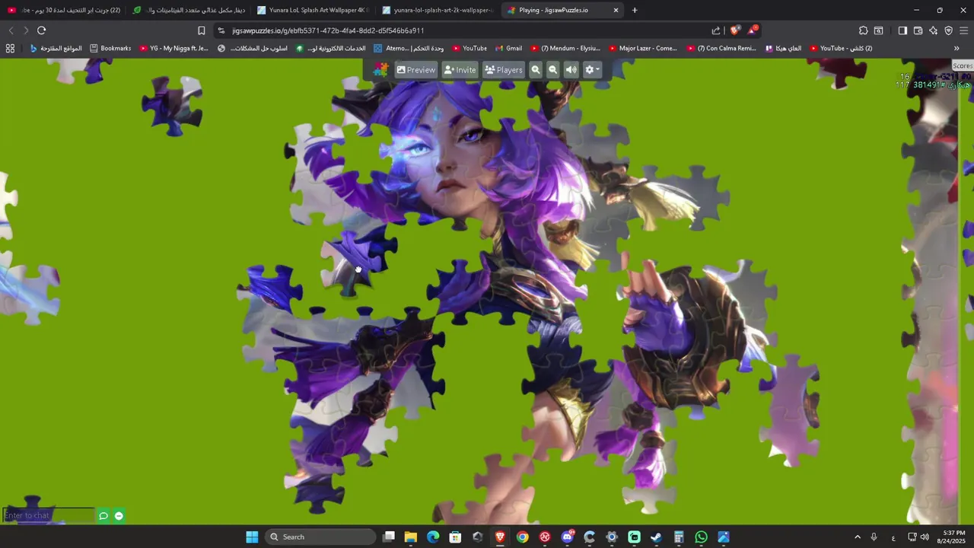The image size is (974, 548).
Task: Open the browser extensions puzzle icon
Action: click(x=863, y=30)
